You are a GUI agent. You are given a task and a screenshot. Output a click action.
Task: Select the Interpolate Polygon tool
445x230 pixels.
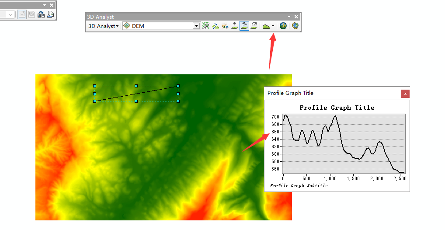pos(254,26)
